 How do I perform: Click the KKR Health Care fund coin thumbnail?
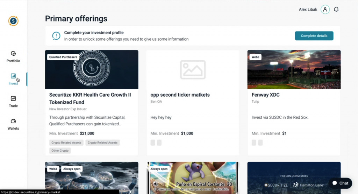pyautogui.click(x=92, y=70)
